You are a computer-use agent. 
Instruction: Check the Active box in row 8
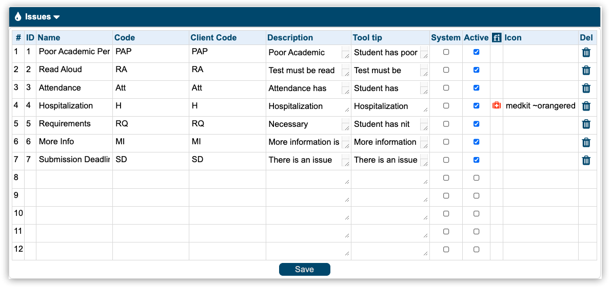[476, 178]
